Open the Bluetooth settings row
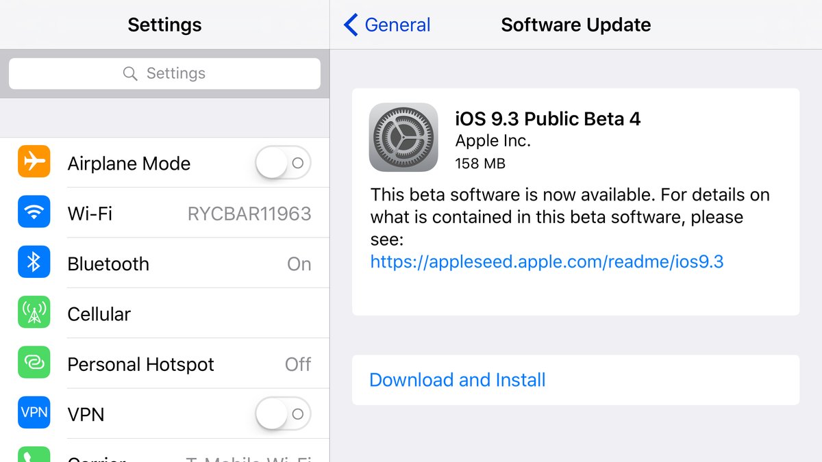 [x=164, y=264]
